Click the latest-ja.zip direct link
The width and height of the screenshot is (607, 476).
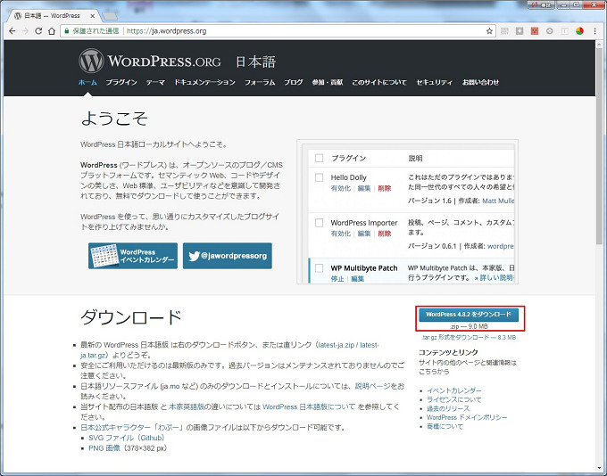[336, 345]
